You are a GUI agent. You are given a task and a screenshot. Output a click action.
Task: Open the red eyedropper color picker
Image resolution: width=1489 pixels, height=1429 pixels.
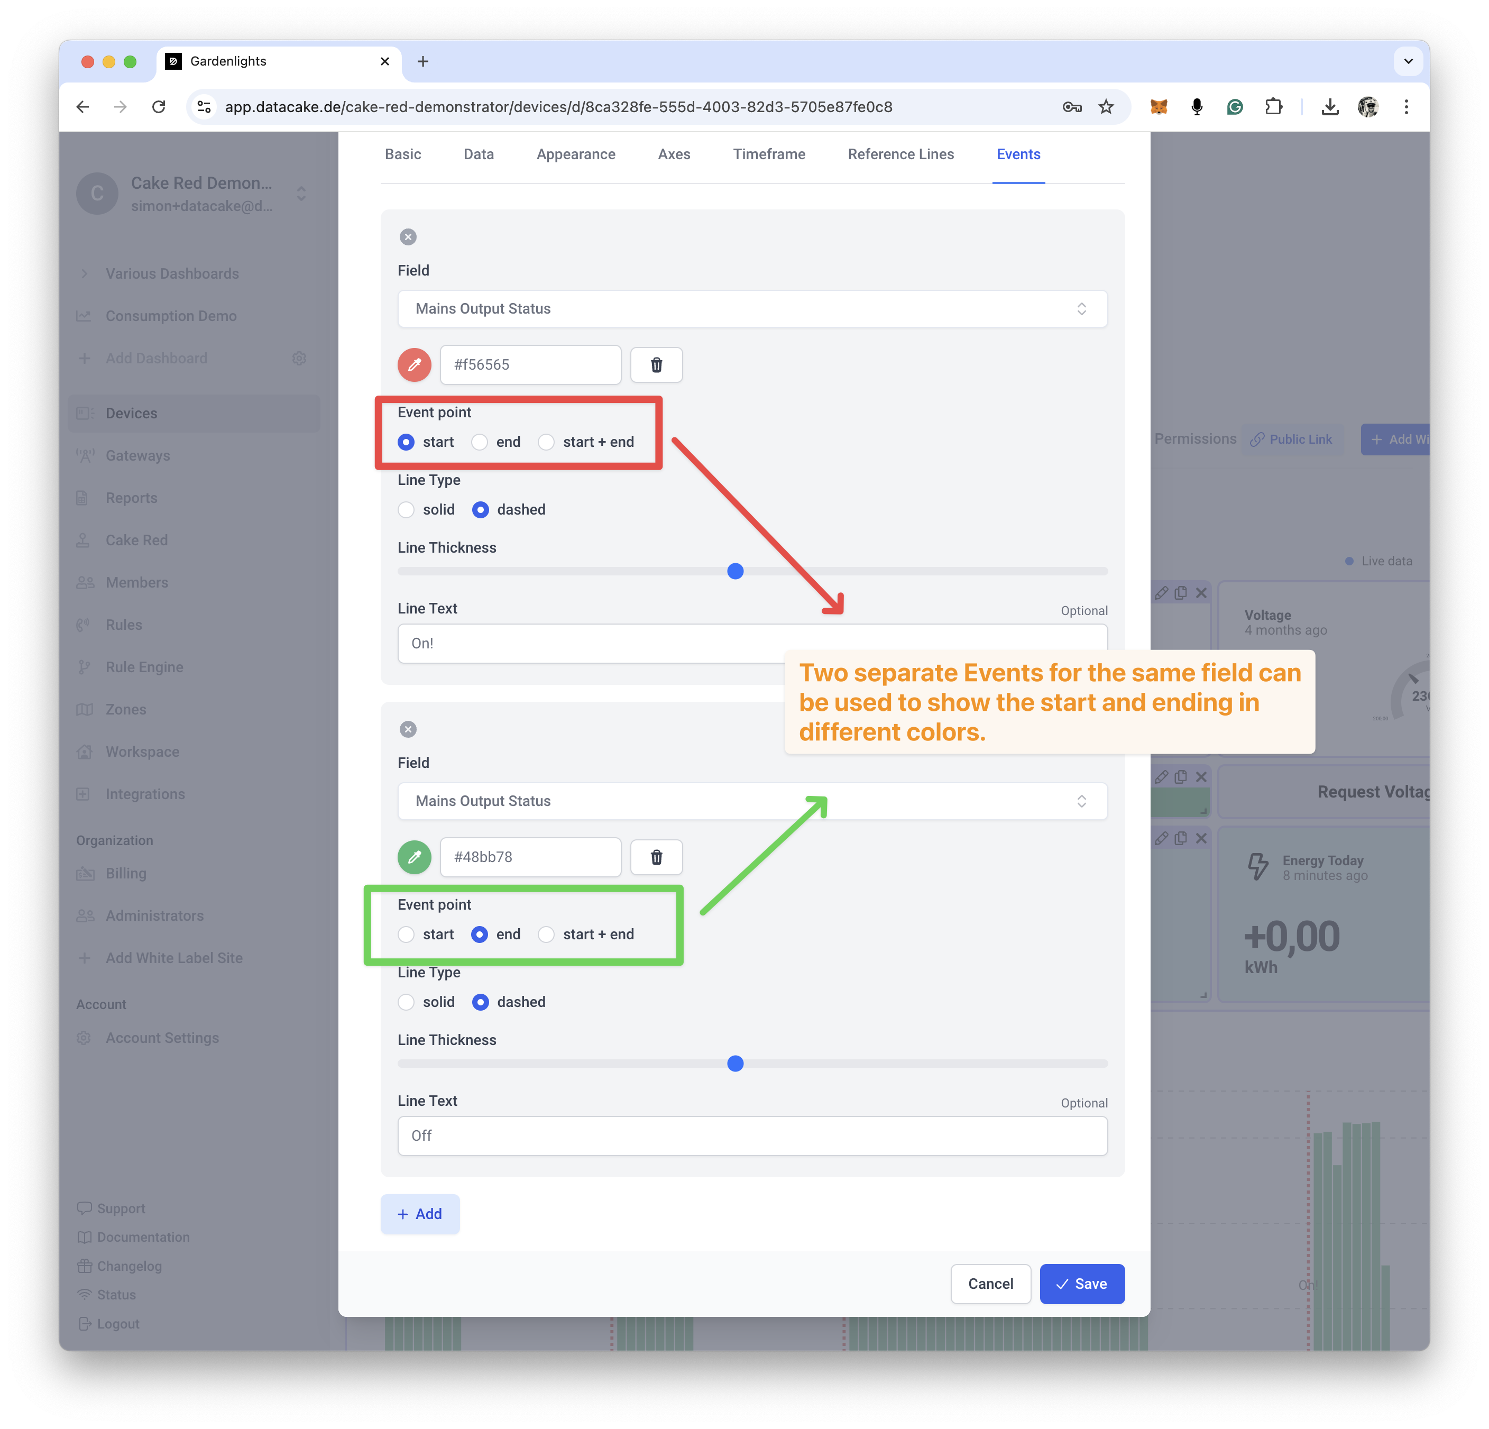(414, 365)
